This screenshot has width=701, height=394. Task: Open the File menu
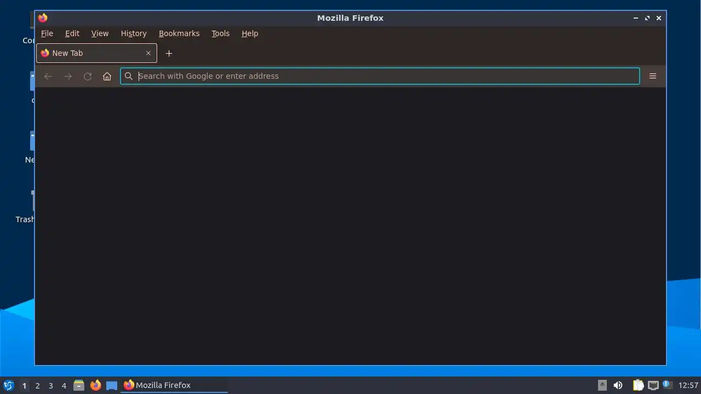(47, 33)
